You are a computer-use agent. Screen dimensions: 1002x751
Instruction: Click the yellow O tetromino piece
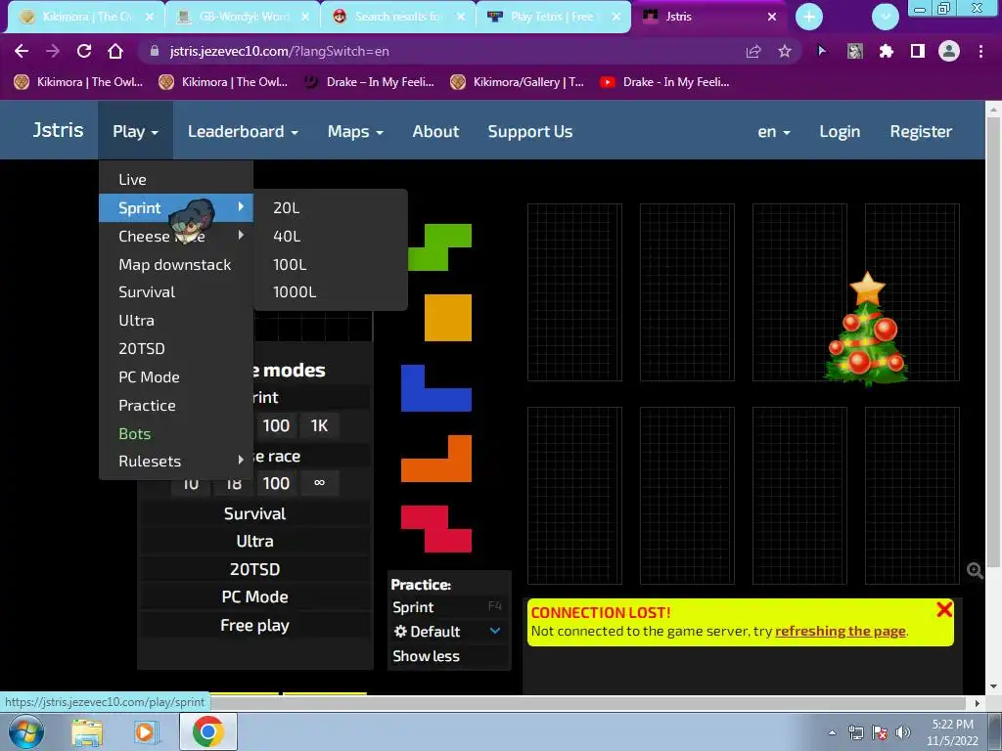[x=448, y=318]
